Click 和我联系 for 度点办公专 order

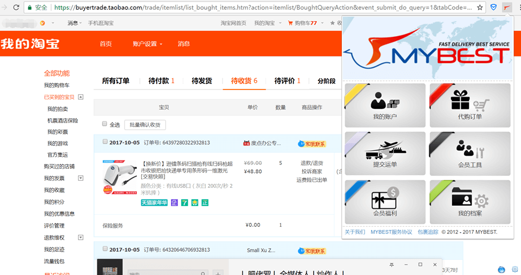point(312,144)
